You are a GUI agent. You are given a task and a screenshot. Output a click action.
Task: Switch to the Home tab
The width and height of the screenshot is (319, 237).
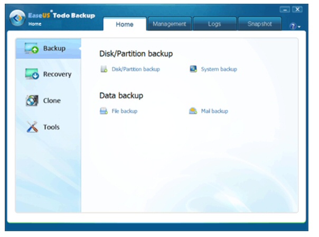pos(125,24)
